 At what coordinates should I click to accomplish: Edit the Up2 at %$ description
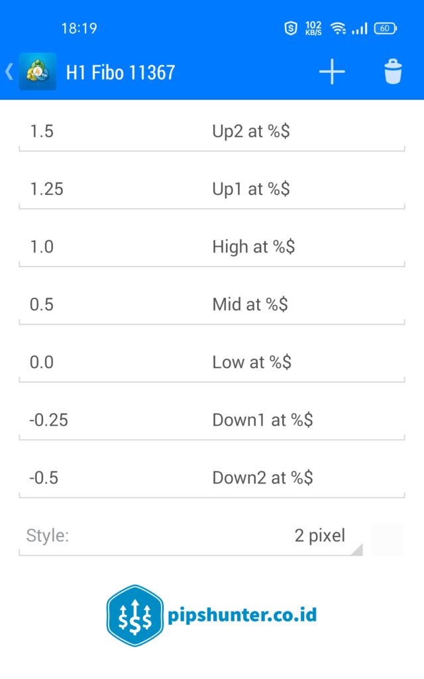[306, 131]
